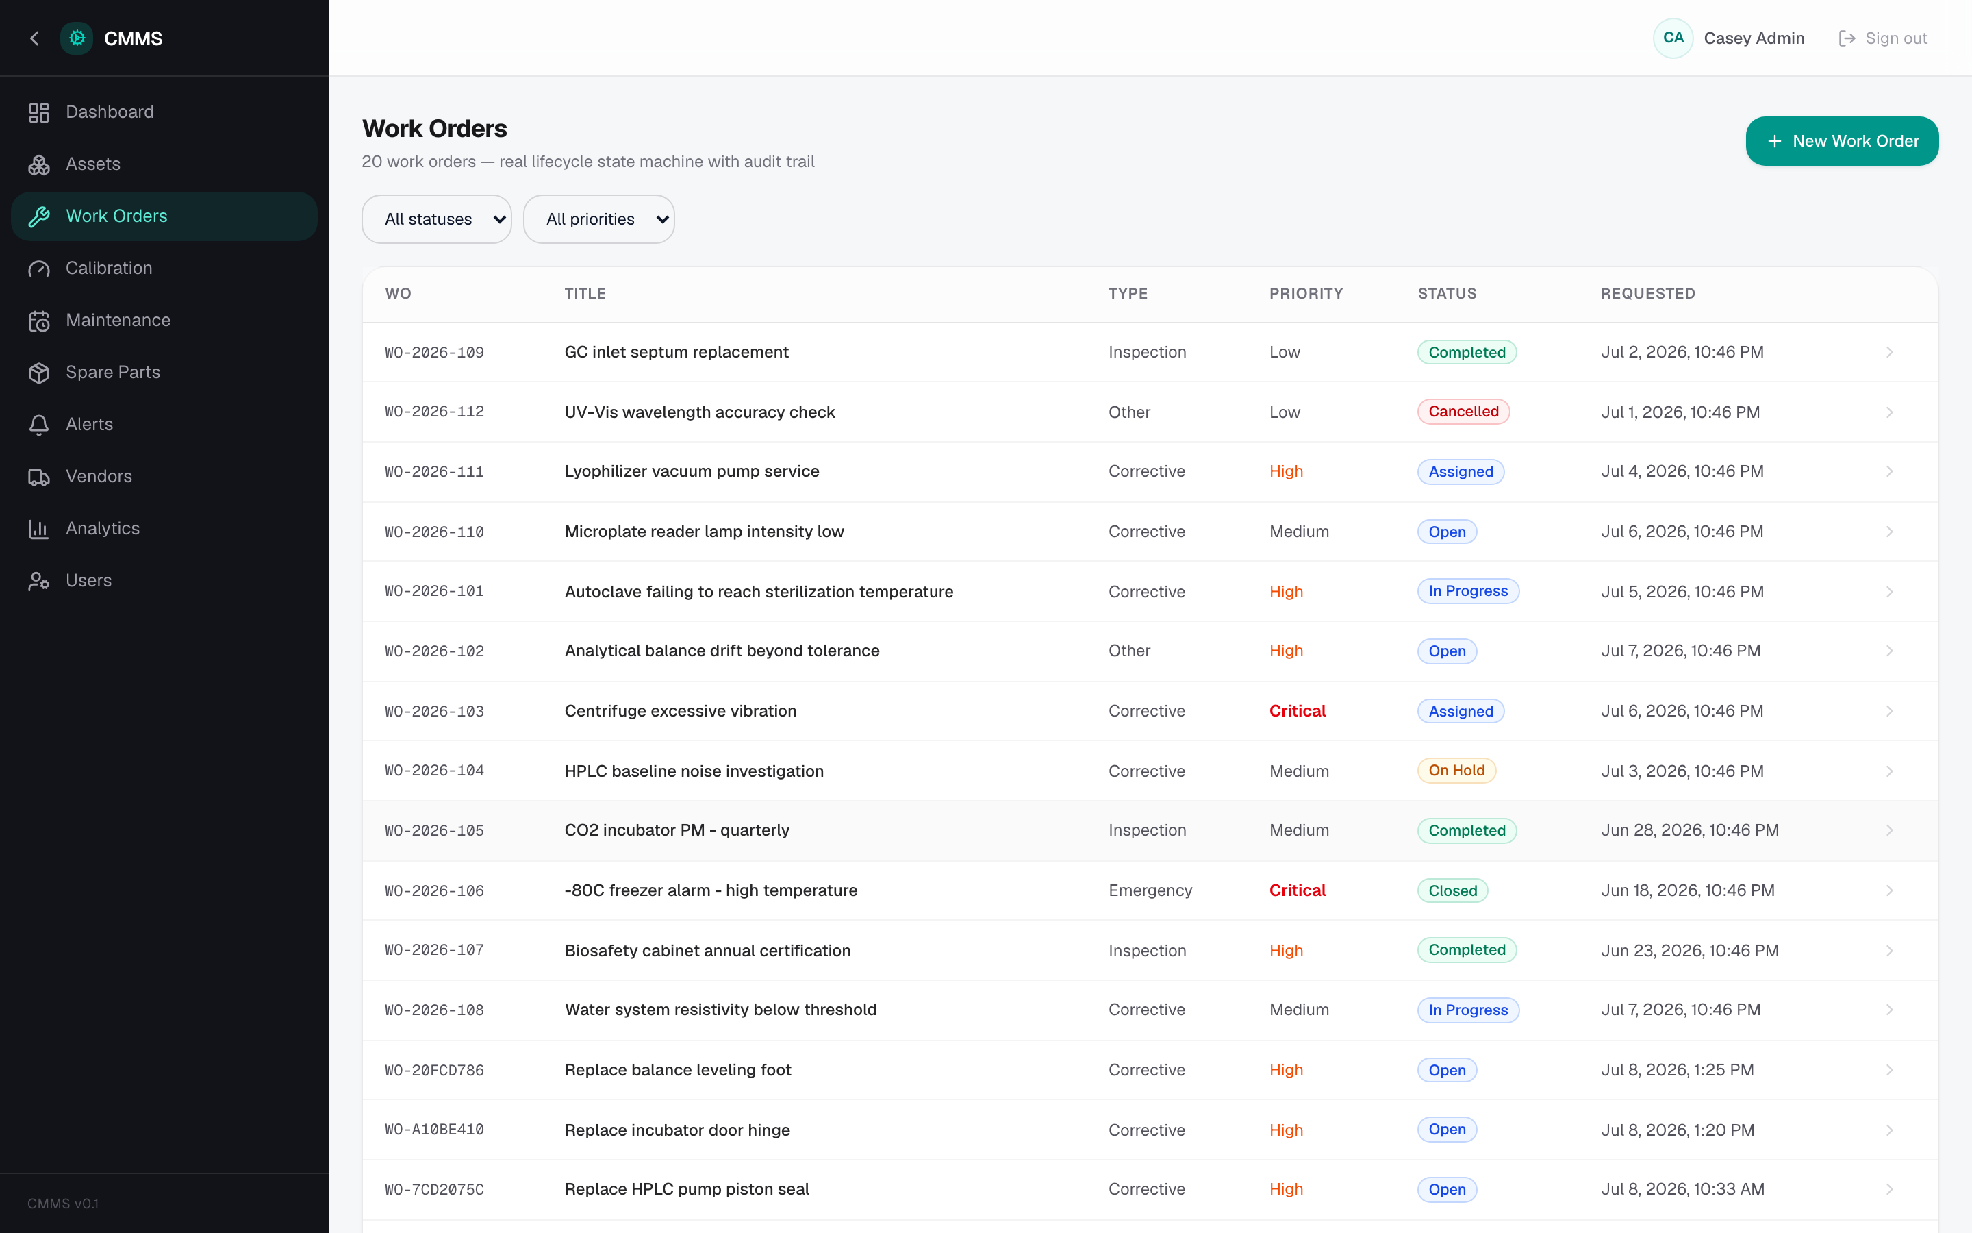
Task: Open Calibration section
Action: click(x=164, y=269)
